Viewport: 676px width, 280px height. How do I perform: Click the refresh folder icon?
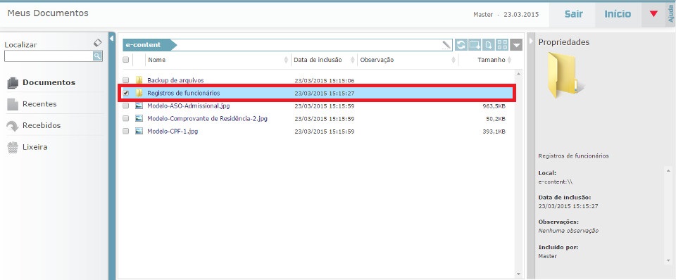[x=461, y=45]
